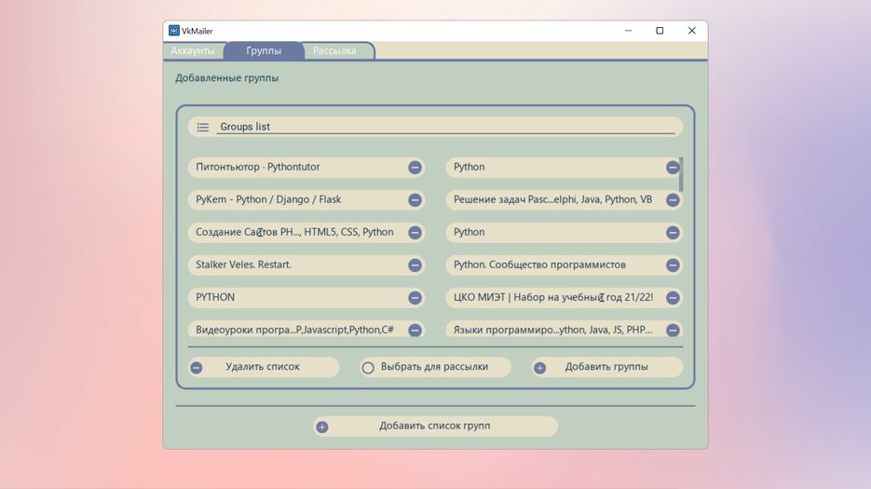Screen dimensions: 871x489
Task: Click the plus icon on Добавить список групп
Action: click(x=322, y=427)
